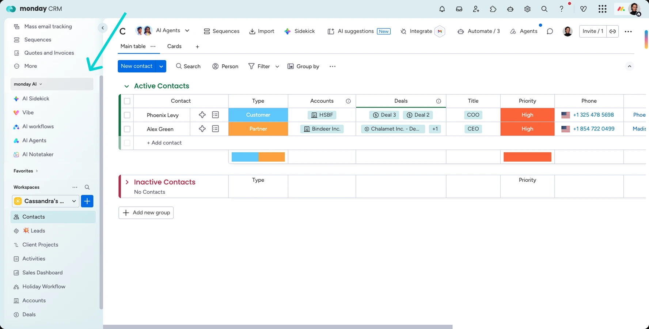649x329 pixels.
Task: Collapse the Active Contacts group
Action: click(126, 86)
